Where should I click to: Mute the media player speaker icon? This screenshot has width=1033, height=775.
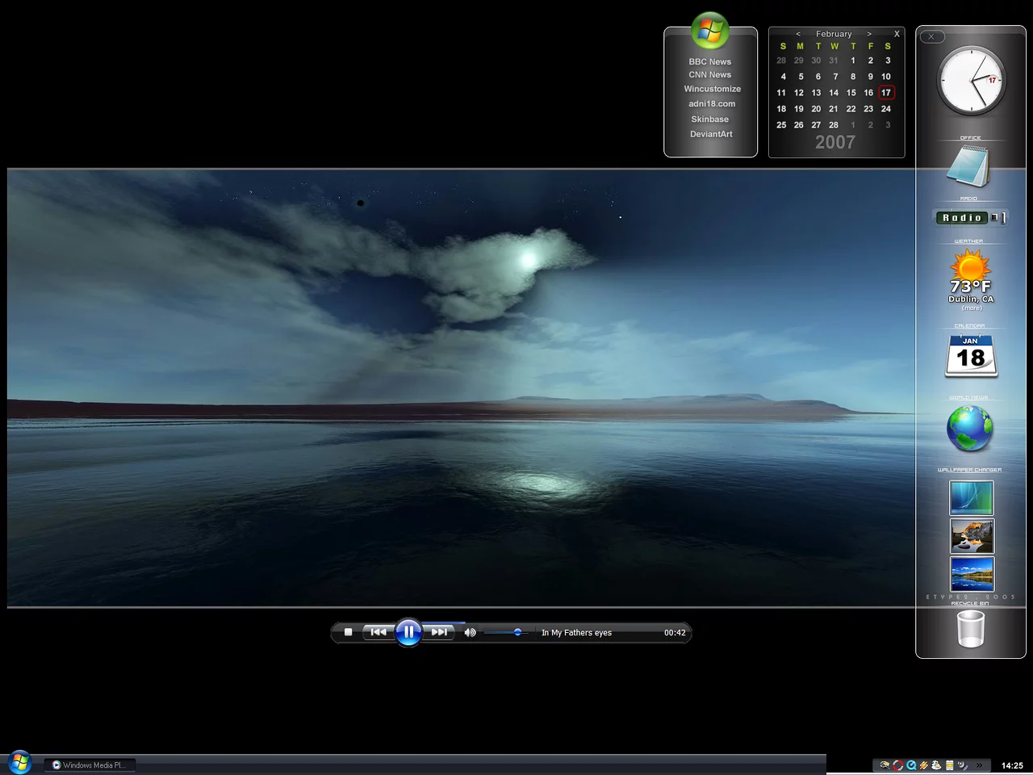pos(470,632)
